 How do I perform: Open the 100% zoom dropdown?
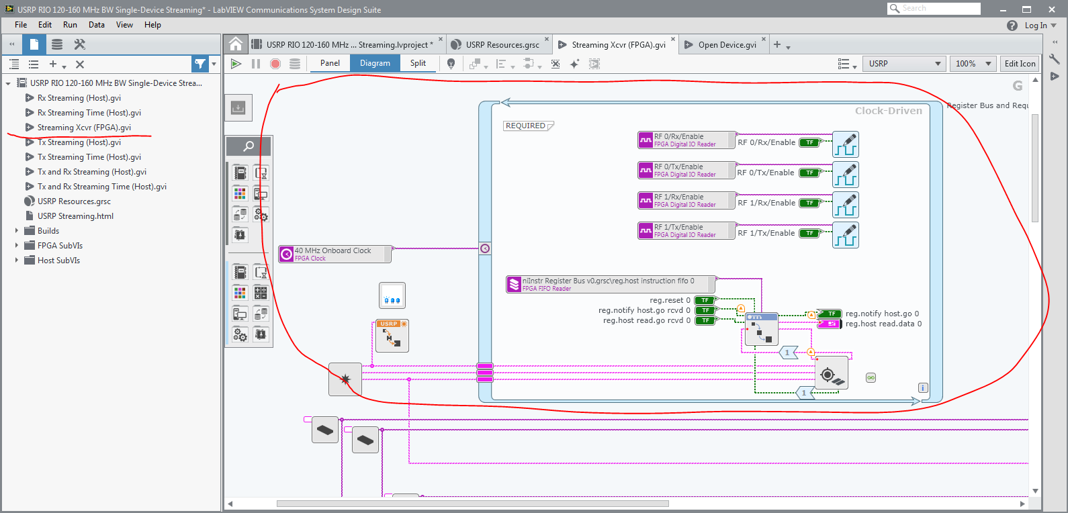pos(973,64)
